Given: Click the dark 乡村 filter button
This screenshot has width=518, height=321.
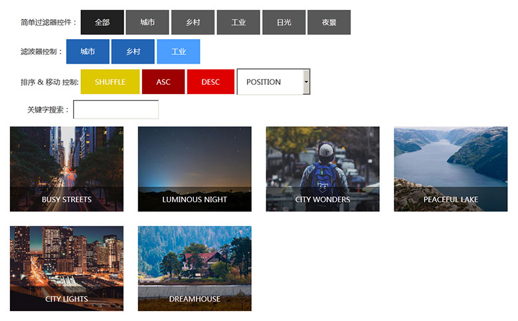Looking at the screenshot, I should (x=193, y=23).
